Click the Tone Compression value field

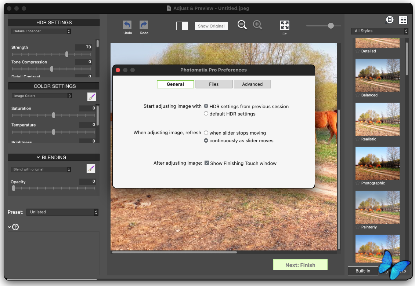84,62
